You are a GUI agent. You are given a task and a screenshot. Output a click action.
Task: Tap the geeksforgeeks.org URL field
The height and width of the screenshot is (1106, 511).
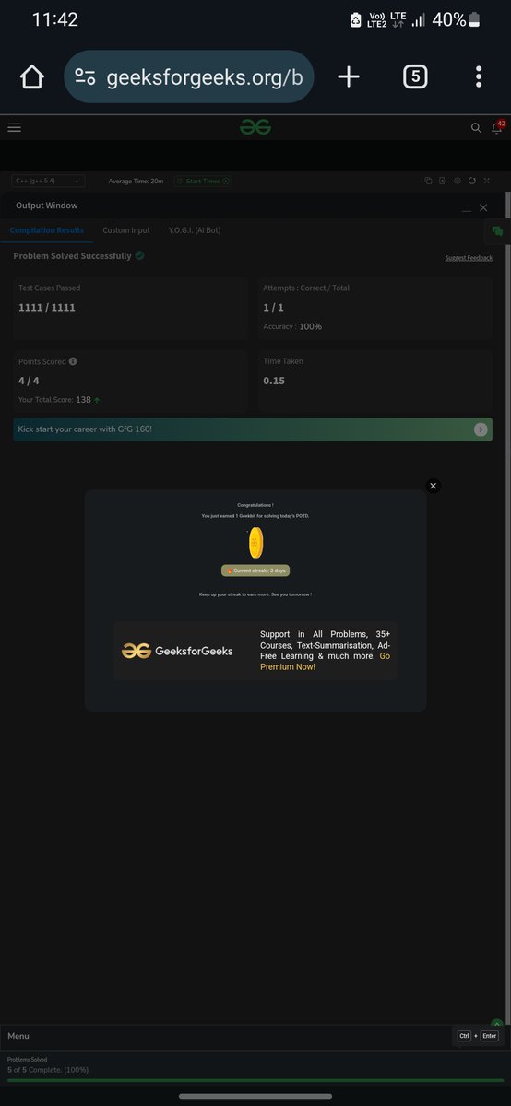click(189, 77)
